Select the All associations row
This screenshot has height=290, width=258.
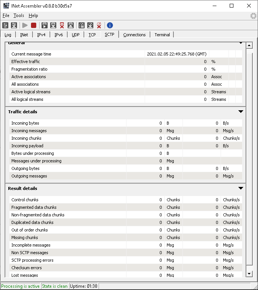tap(126, 84)
